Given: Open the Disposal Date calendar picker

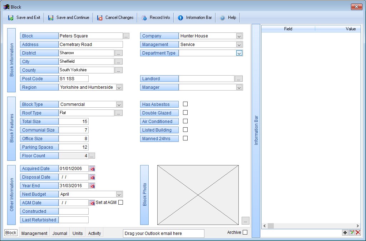Looking at the screenshot, I should [x=92, y=177].
